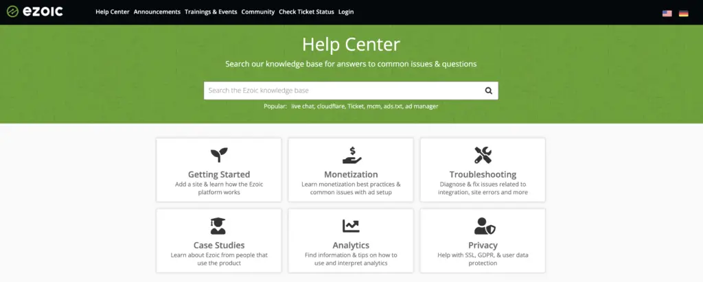Viewport: 703px width, 282px height.
Task: Choose the popular search term cloudflare
Action: 330,106
